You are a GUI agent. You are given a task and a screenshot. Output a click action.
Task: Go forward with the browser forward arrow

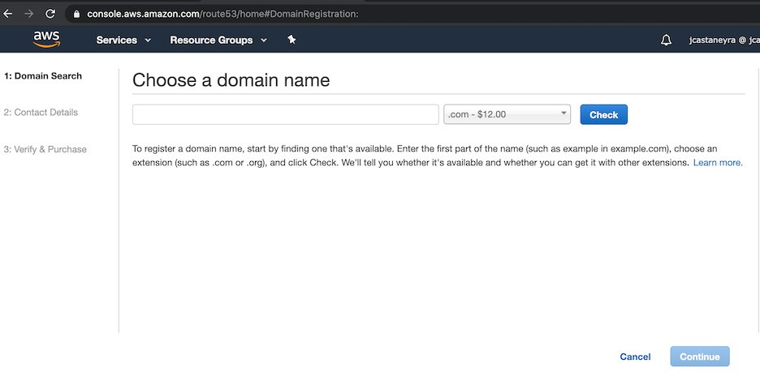(29, 14)
